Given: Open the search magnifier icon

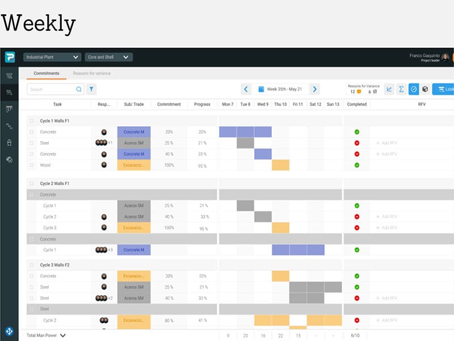Looking at the screenshot, I should 79,89.
